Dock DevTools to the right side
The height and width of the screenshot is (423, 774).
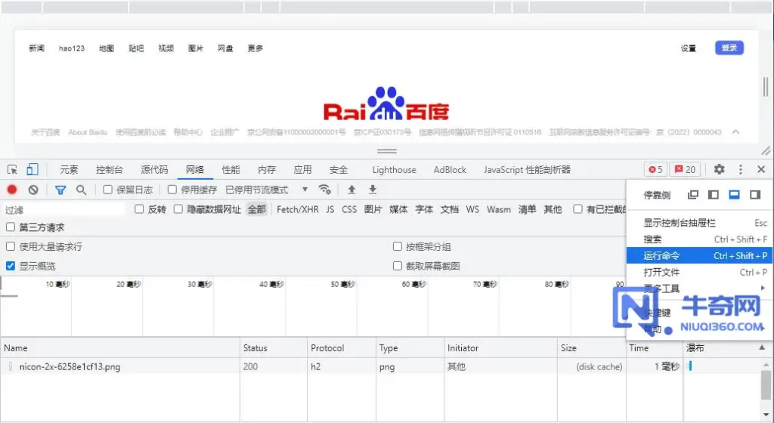[755, 195]
